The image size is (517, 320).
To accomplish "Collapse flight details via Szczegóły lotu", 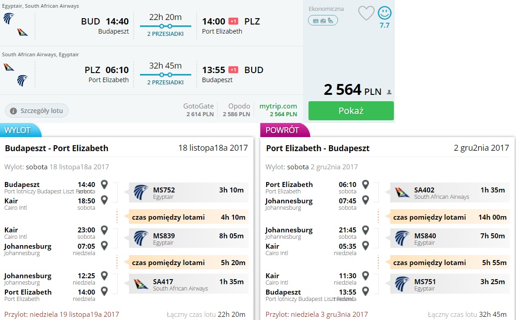I will pyautogui.click(x=37, y=111).
